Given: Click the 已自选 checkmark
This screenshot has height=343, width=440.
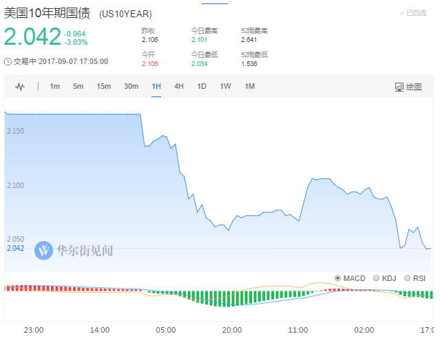Looking at the screenshot, I should click(402, 13).
